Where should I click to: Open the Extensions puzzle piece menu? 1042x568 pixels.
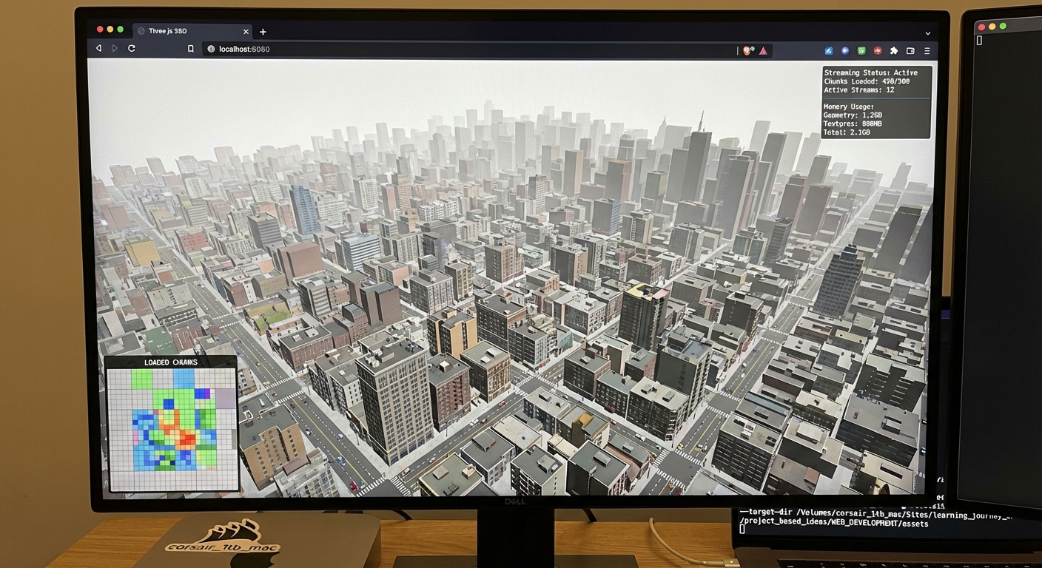coord(894,50)
